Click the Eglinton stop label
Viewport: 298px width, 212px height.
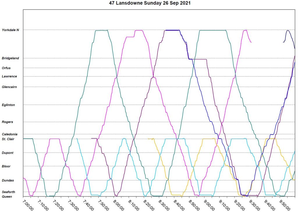point(8,105)
